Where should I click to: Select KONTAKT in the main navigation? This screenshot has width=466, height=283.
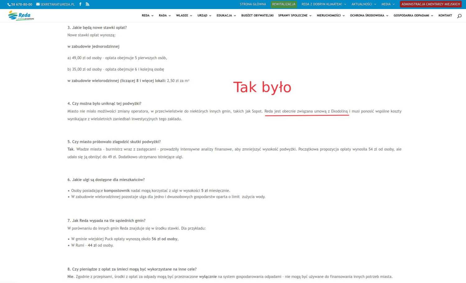[445, 15]
